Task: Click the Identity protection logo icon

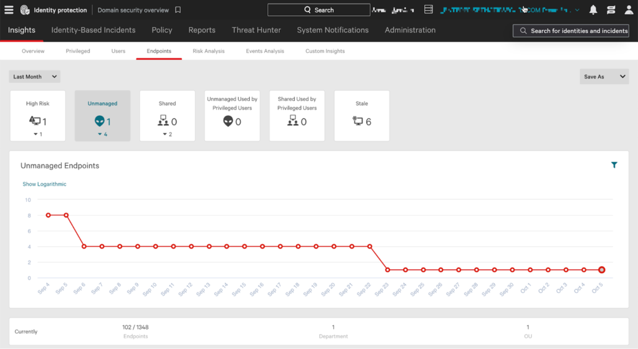Action: (25, 10)
